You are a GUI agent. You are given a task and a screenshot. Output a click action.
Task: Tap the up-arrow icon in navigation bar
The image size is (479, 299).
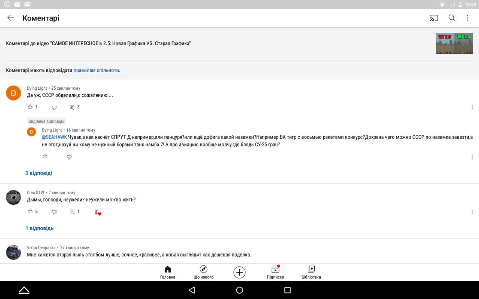(x=24, y=290)
